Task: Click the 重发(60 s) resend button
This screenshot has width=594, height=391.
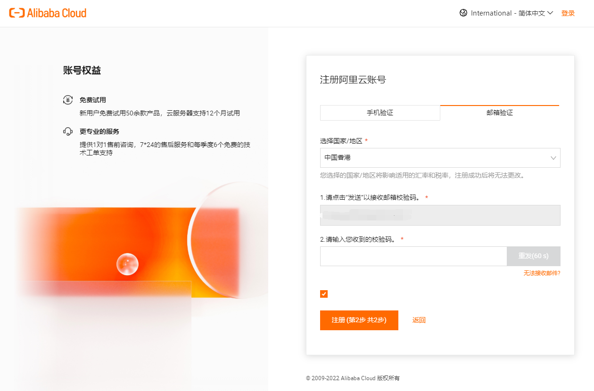Action: click(x=534, y=256)
